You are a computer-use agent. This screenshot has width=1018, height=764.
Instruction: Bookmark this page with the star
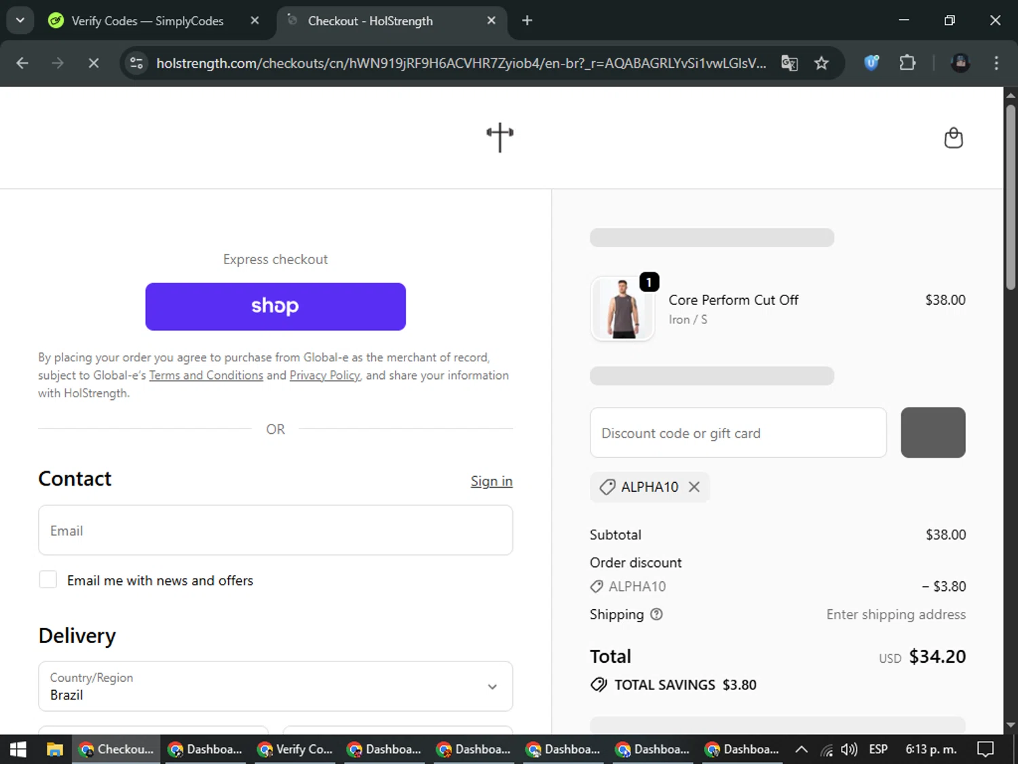[821, 63]
